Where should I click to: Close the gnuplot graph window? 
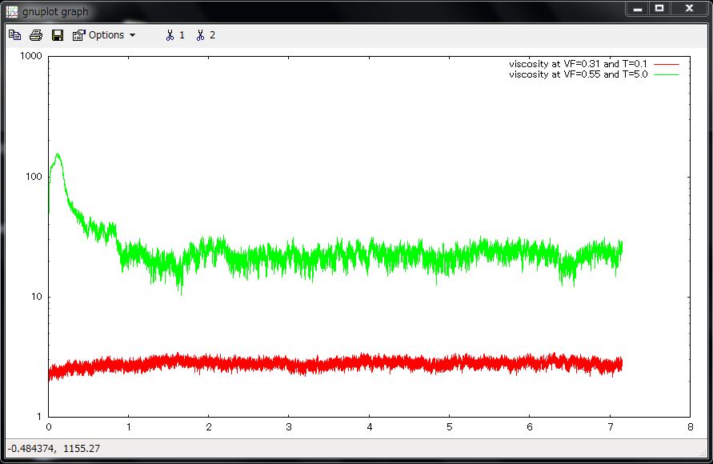coord(688,9)
